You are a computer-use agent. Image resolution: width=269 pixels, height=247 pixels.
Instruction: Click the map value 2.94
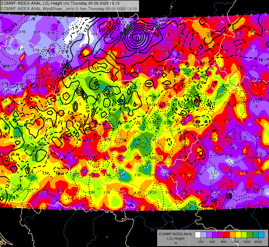(107, 192)
